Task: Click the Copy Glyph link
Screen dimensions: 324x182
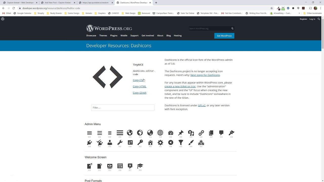Action: 139,93
